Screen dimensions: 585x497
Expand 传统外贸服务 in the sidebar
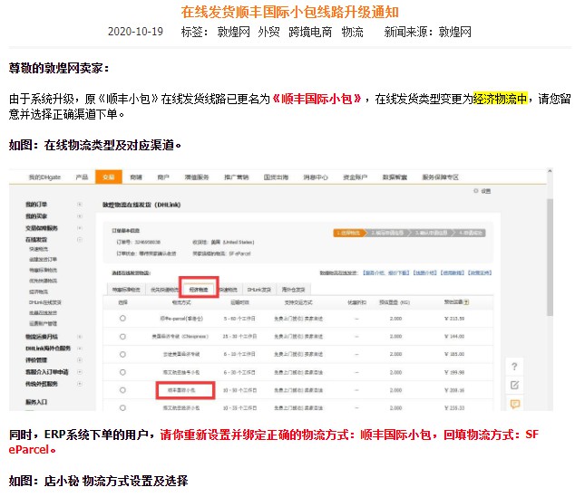click(x=80, y=384)
